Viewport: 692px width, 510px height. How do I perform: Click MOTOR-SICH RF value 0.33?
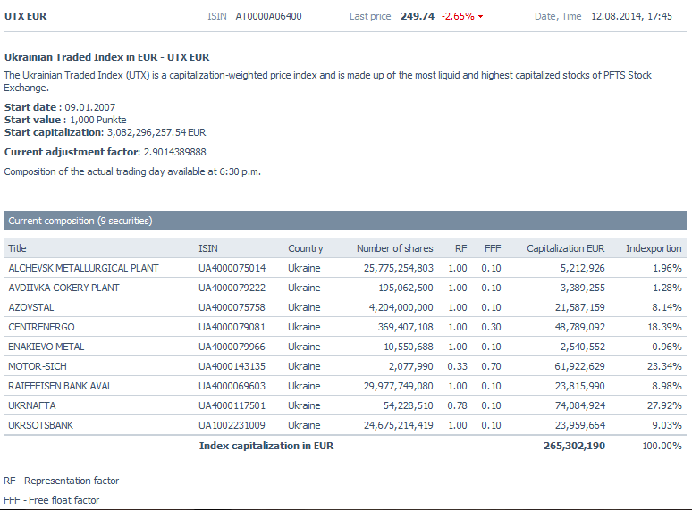point(457,366)
